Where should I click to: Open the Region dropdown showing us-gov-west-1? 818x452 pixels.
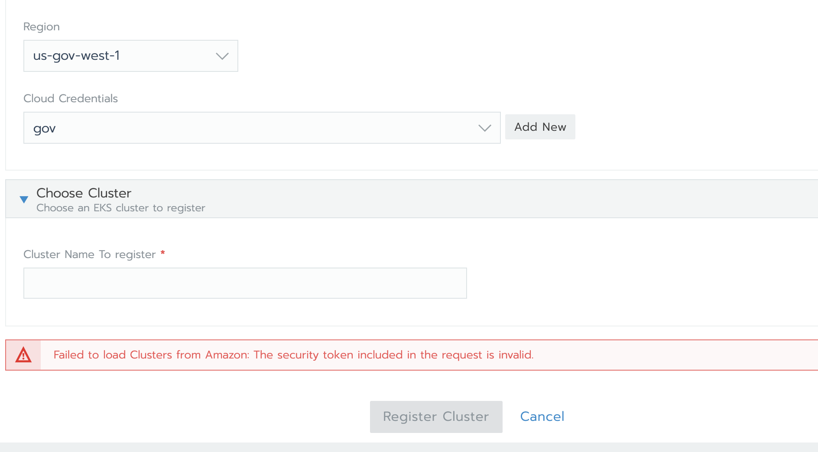pos(130,55)
